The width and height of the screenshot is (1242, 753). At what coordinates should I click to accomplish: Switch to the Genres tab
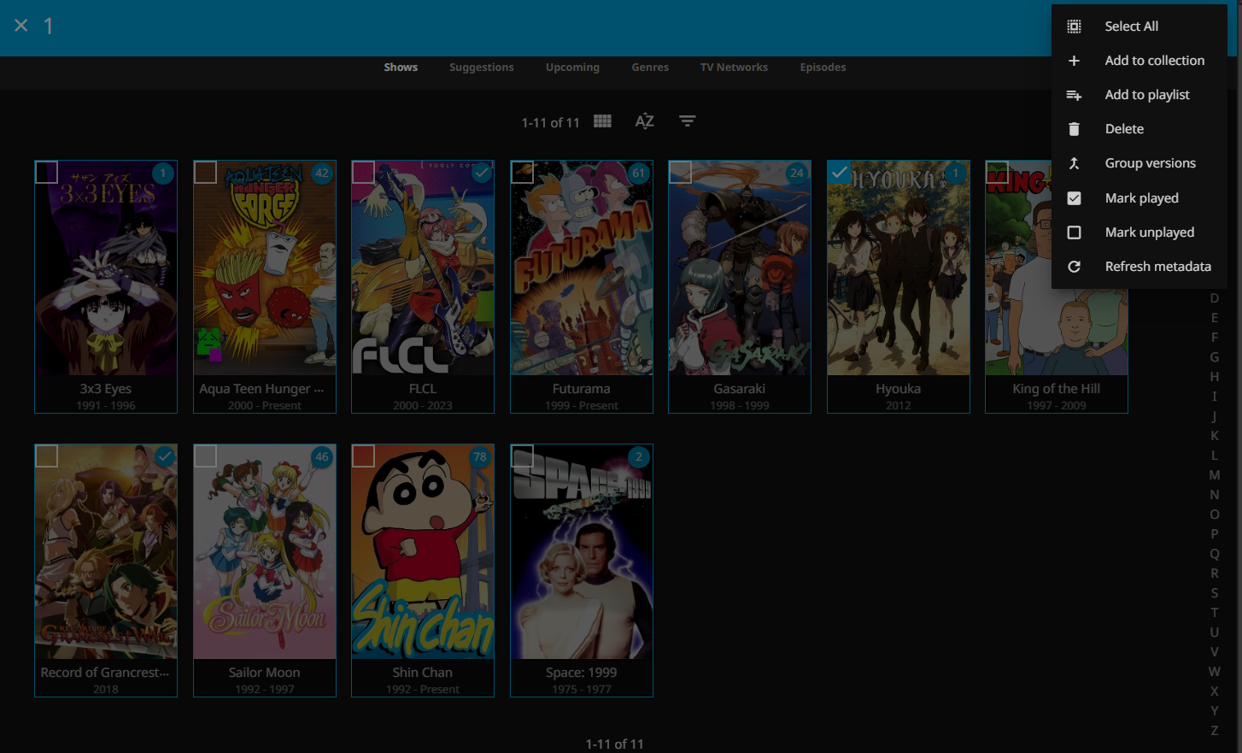tap(650, 68)
